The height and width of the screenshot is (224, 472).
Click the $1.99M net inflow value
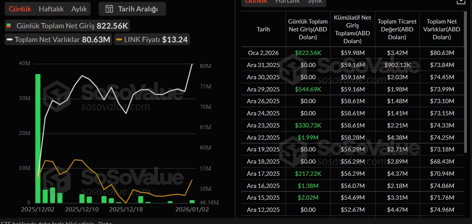coord(308,137)
